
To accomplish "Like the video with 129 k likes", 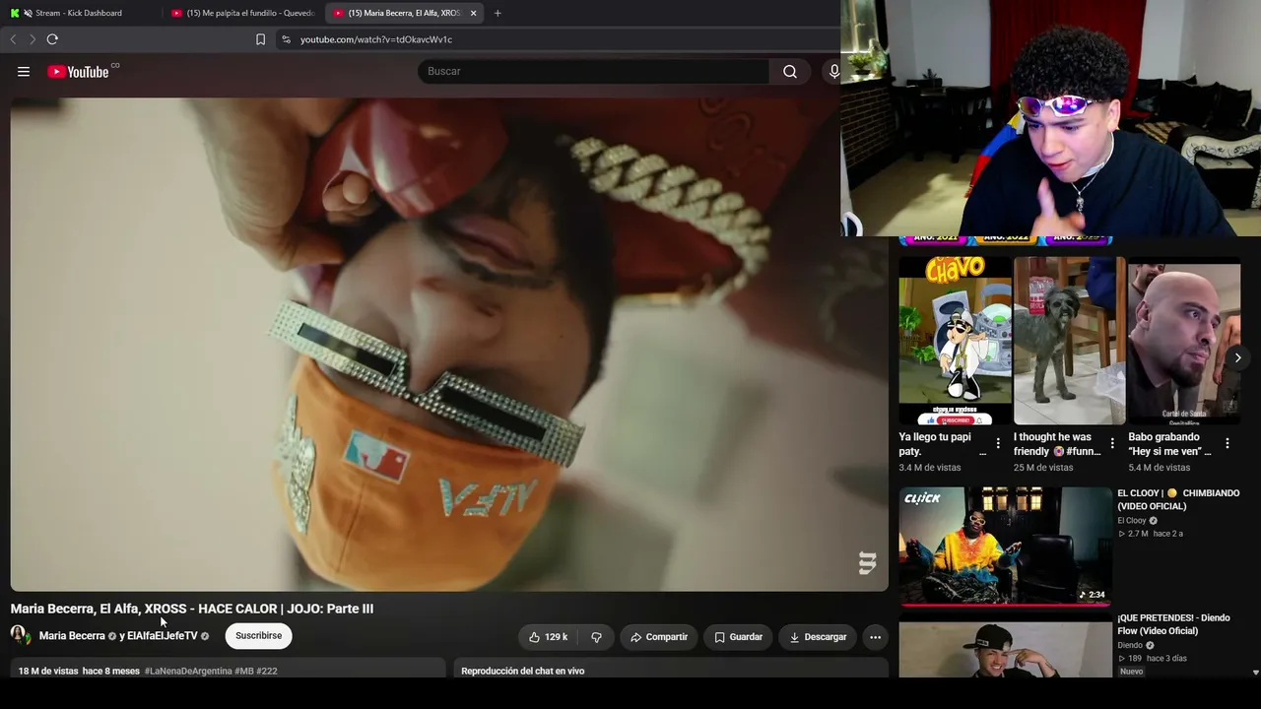I will pos(549,637).
